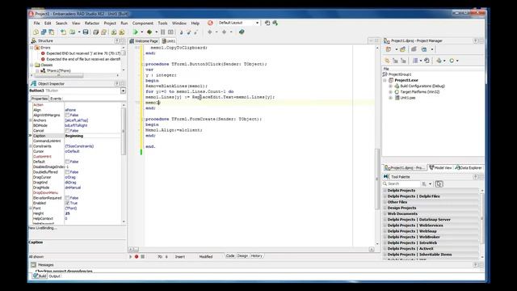The height and width of the screenshot is (291, 517).
Task: Open the dropdown arrow beside the Run button
Action: [x=142, y=32]
